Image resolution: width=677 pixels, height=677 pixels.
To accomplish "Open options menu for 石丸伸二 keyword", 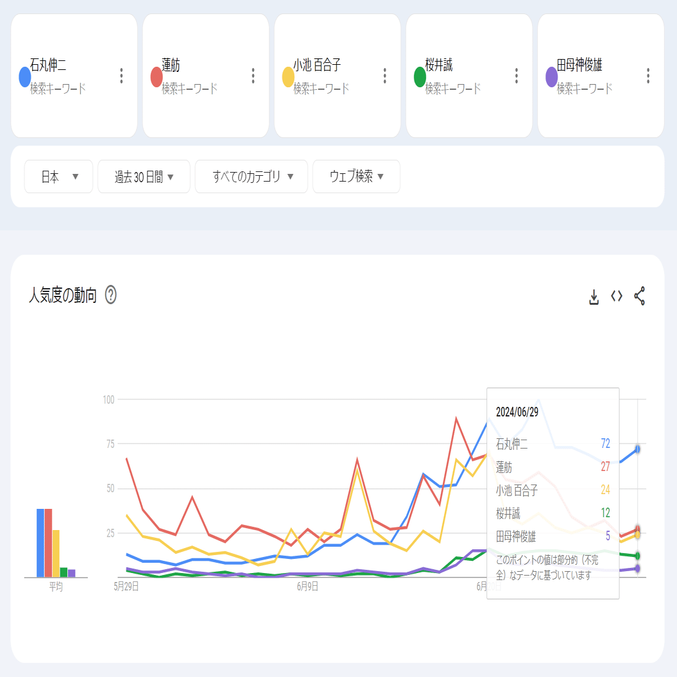I will click(x=121, y=75).
